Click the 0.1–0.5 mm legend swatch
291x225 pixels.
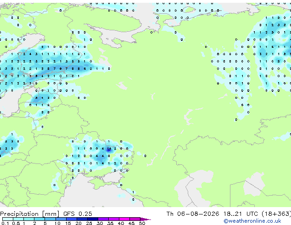[x=8, y=219]
